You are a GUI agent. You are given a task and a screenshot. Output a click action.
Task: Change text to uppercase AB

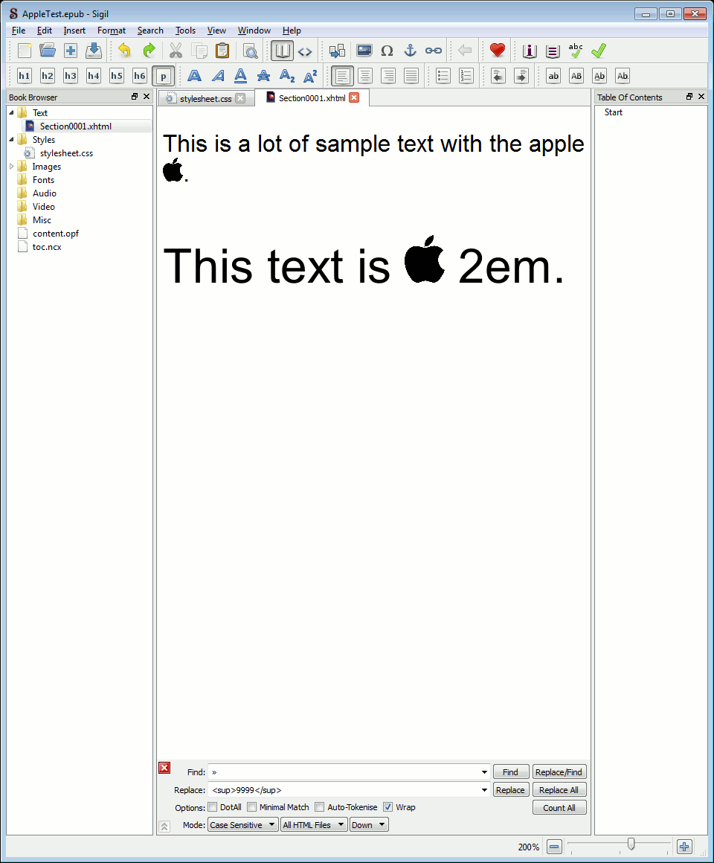576,76
